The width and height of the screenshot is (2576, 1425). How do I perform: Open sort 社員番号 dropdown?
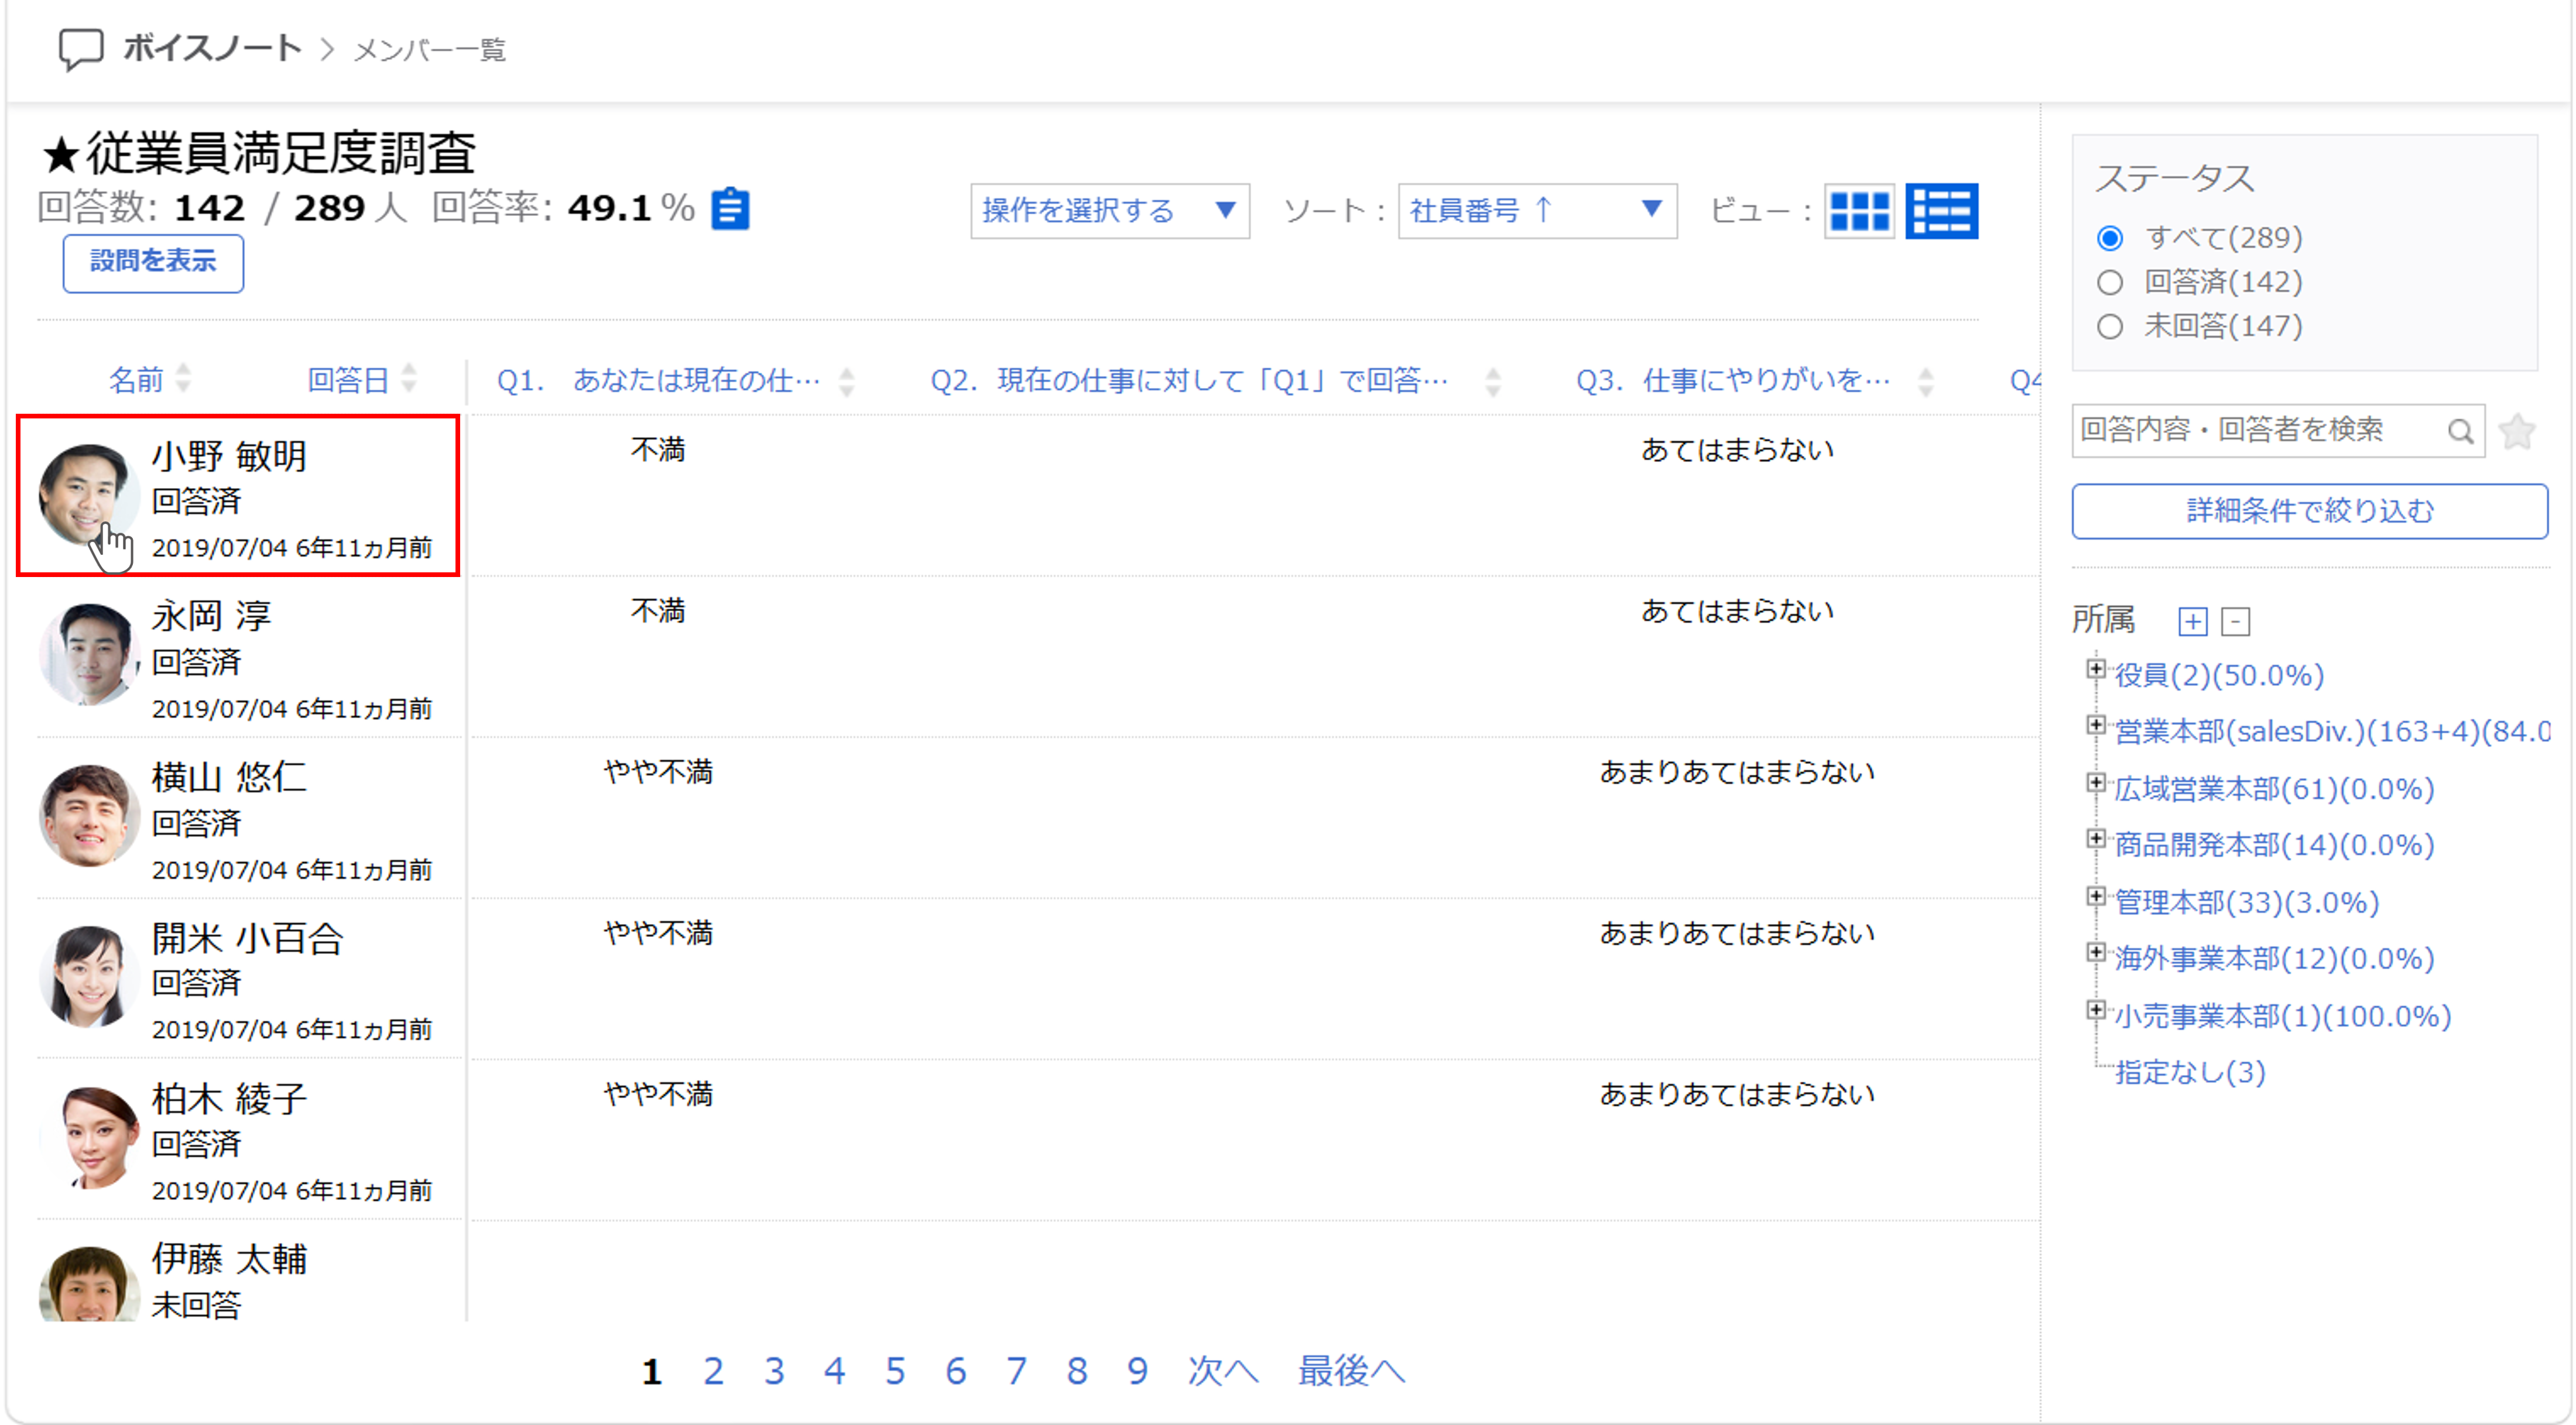(1537, 211)
